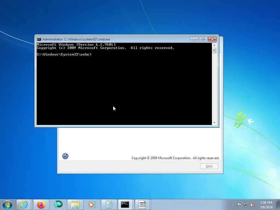Open Firefox from the taskbar

41,205
